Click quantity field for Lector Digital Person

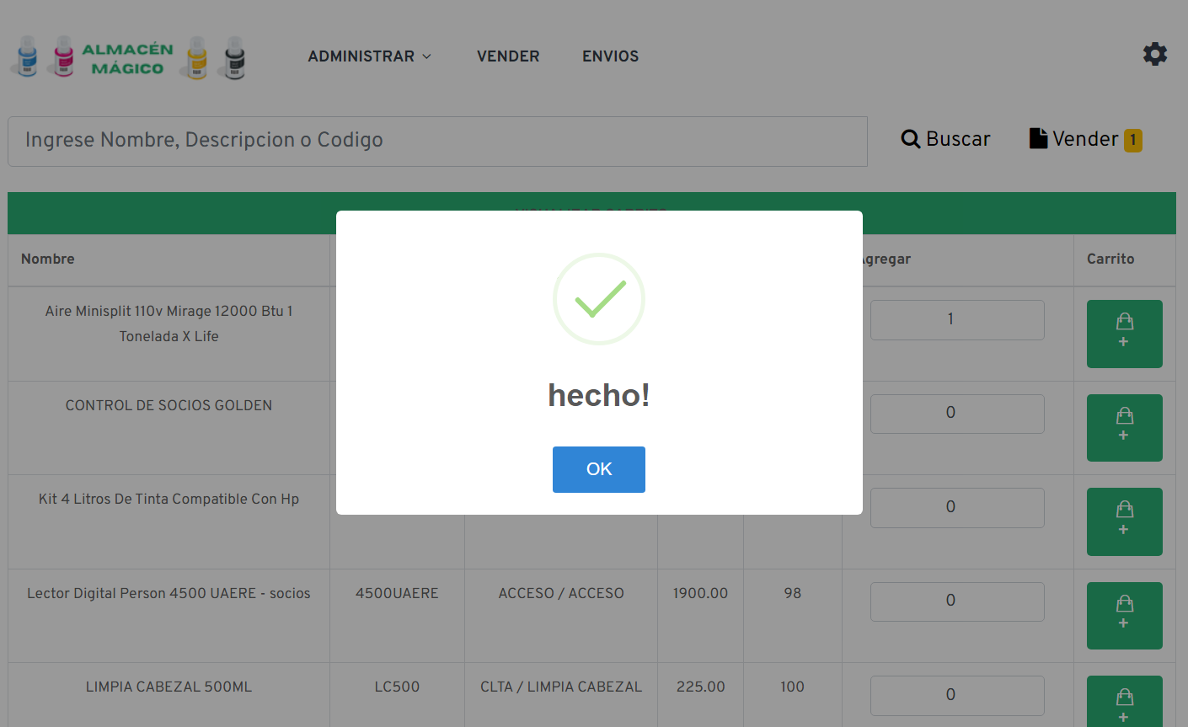coord(956,601)
